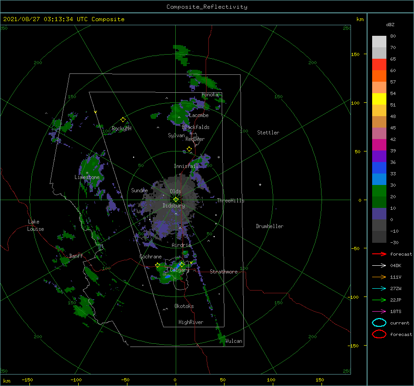Select the Drumheller label
414x386 pixels.
point(270,226)
